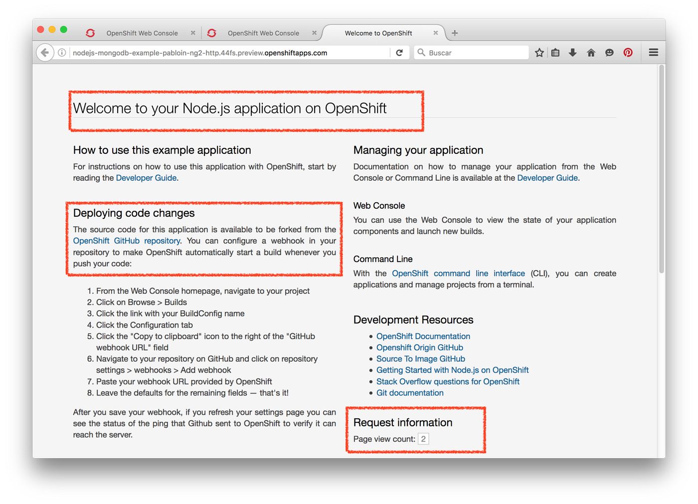
Task: Show bookmarks list icon in toolbar
Action: pos(555,53)
